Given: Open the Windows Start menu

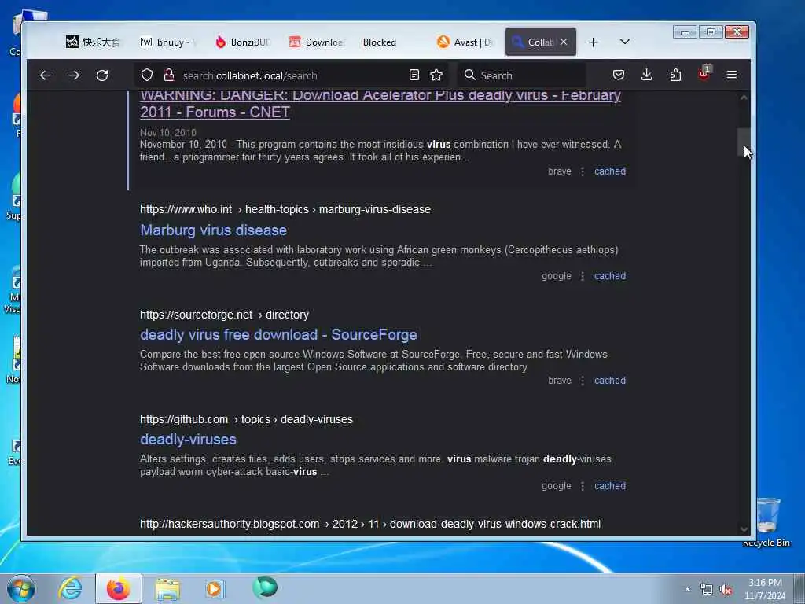Looking at the screenshot, I should [20, 588].
